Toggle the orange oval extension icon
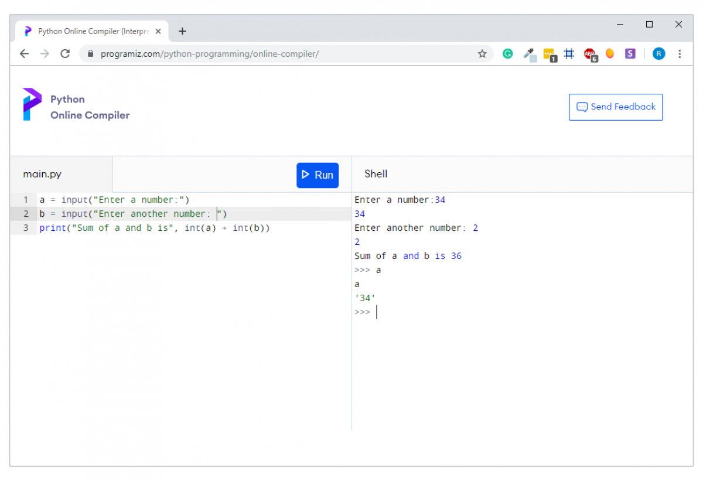The height and width of the screenshot is (481, 703). pyautogui.click(x=610, y=53)
